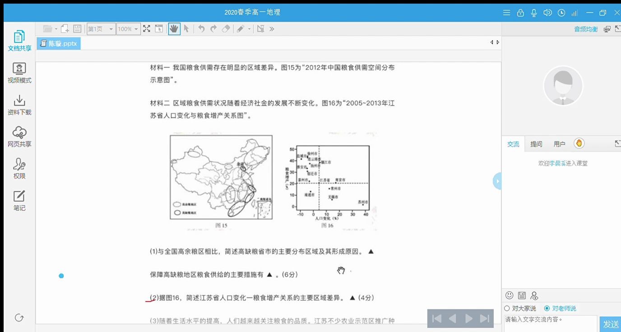
Task: Click the 音频均衡 audio balance link
Action: pos(586,29)
